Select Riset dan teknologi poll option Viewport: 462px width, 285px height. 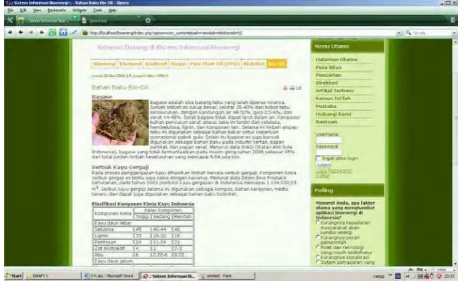(318, 247)
